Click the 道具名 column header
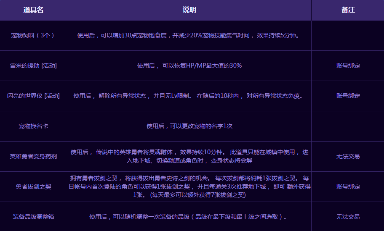The height and width of the screenshot is (231, 384). click(34, 10)
